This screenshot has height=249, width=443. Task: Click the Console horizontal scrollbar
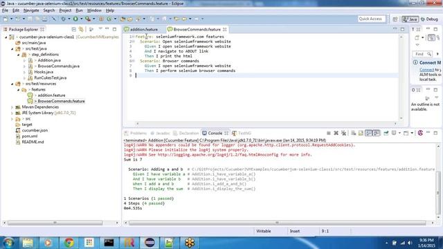pyautogui.click(x=278, y=223)
